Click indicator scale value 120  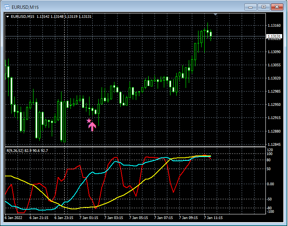click(x=270, y=150)
